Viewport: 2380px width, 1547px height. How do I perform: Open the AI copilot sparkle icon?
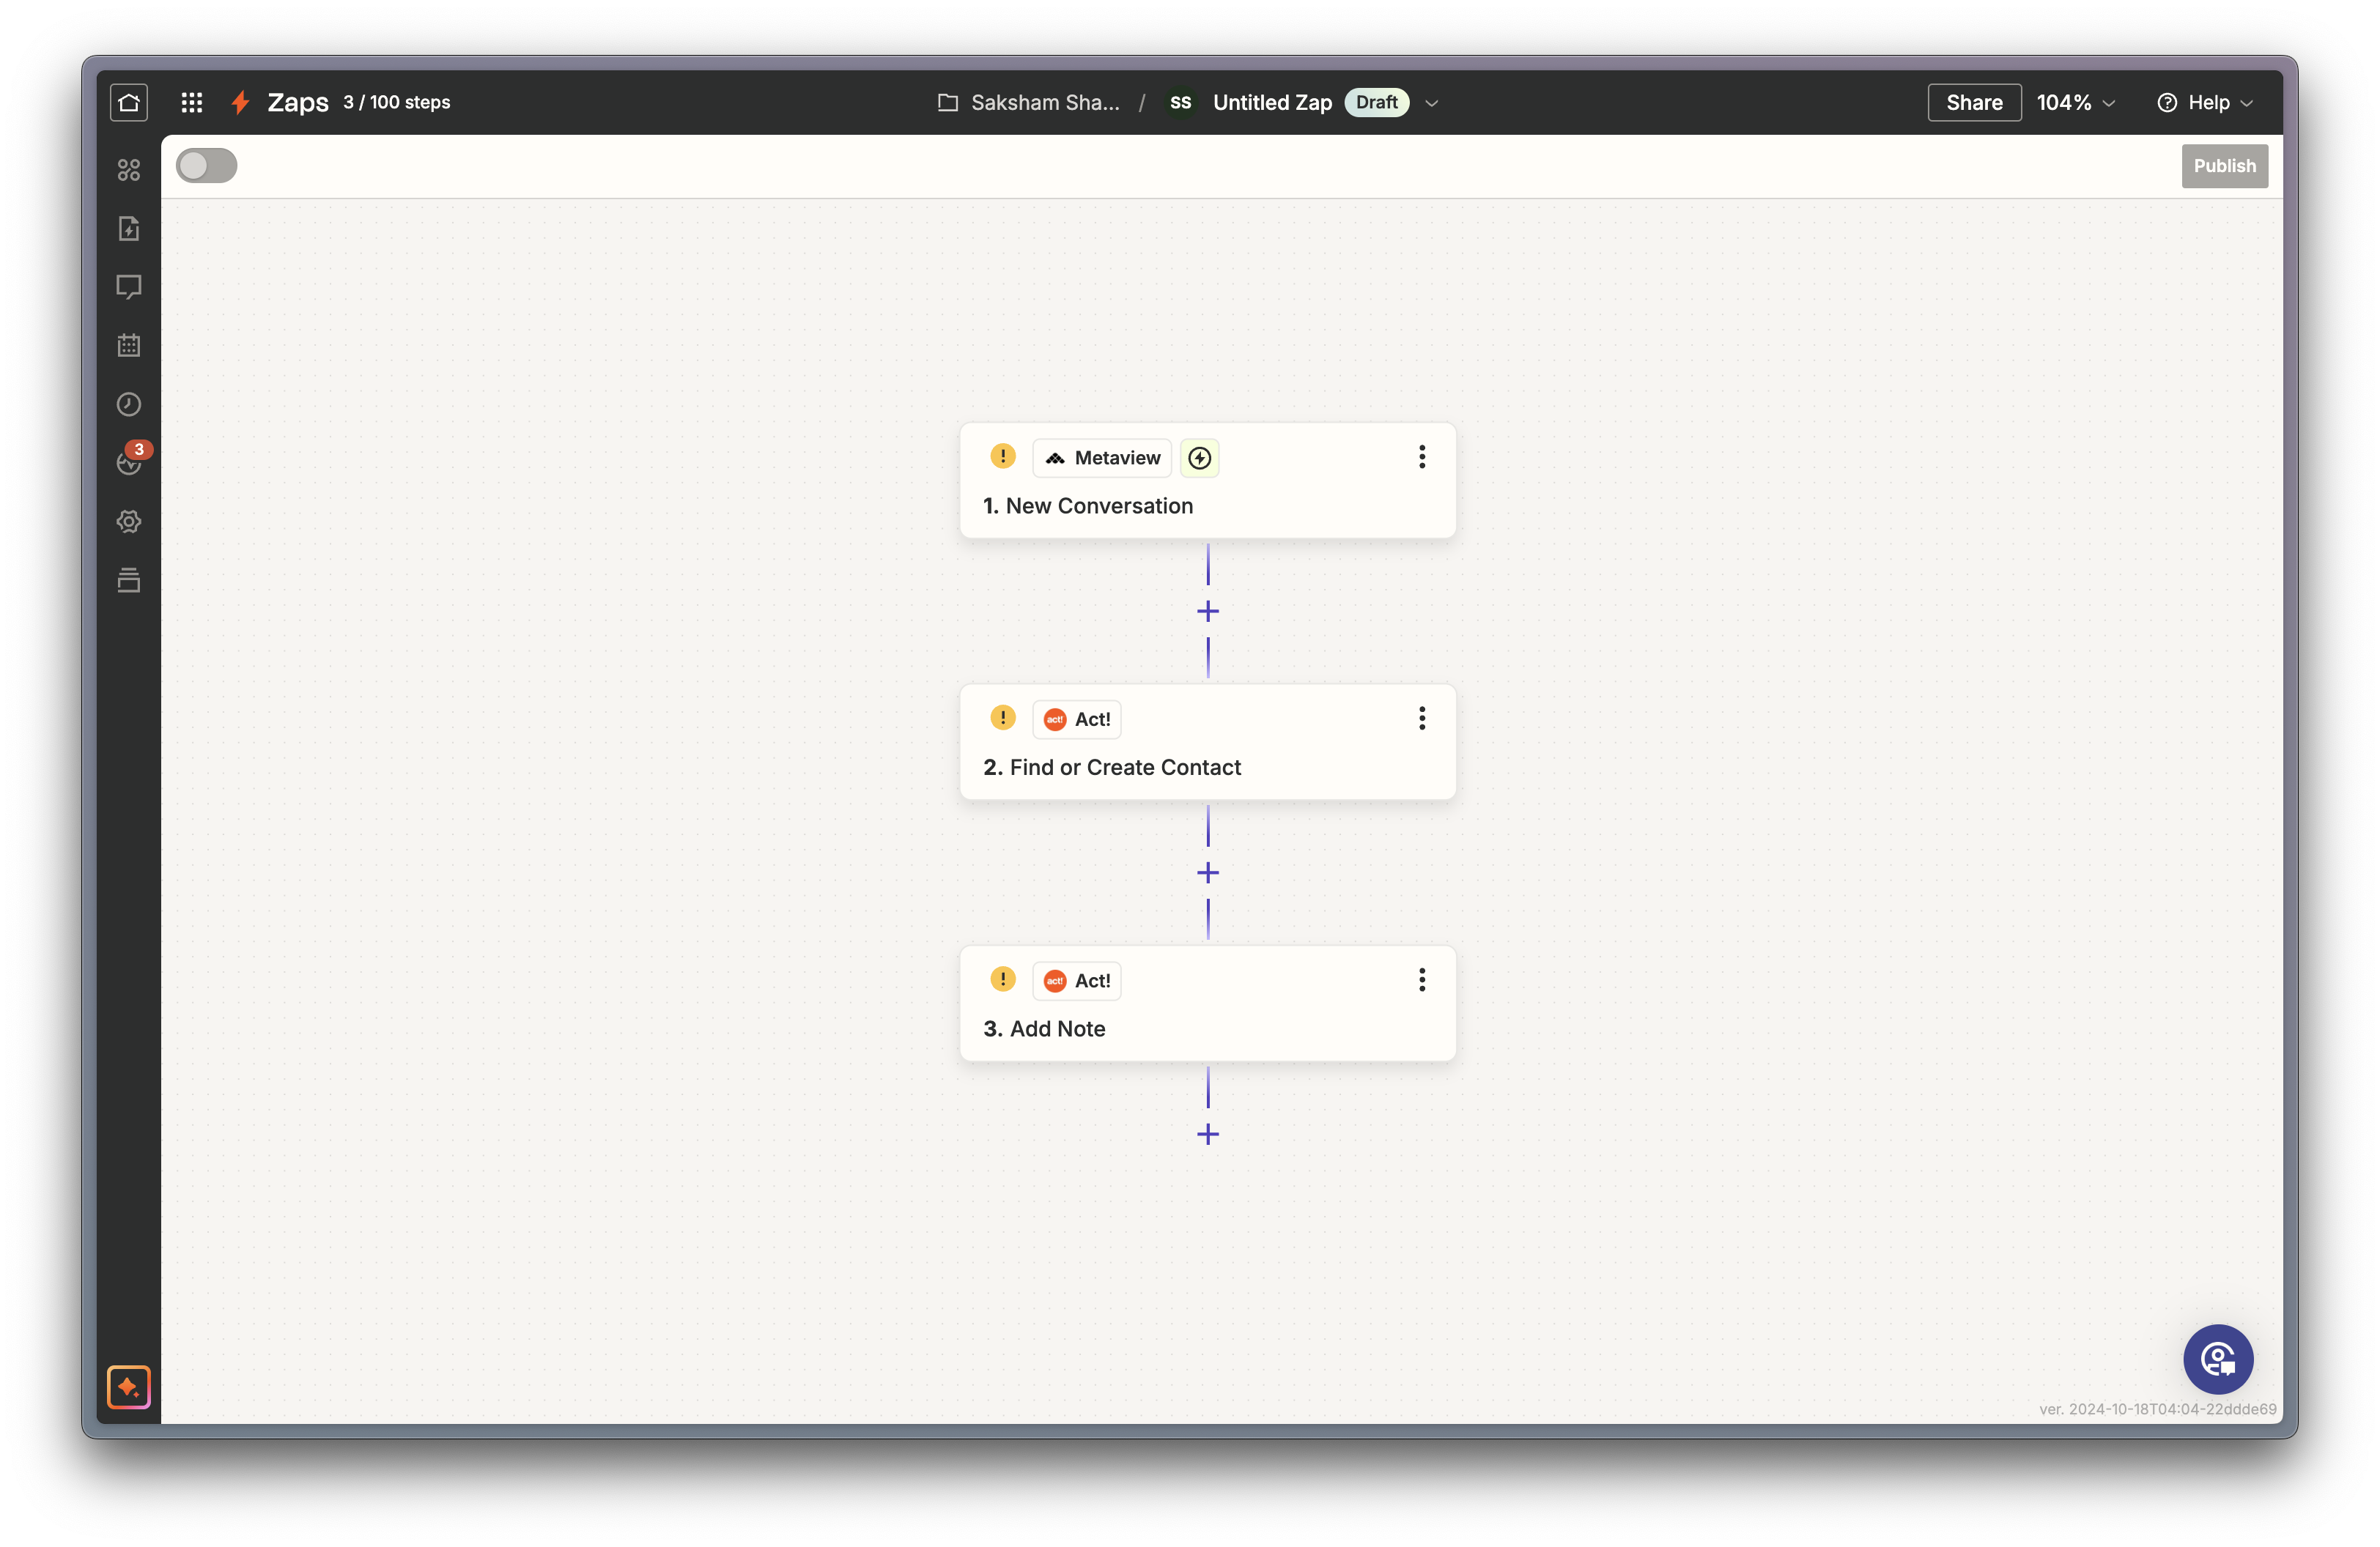(129, 1386)
